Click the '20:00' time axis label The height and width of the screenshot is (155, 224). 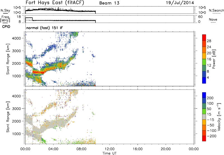(x=166, y=149)
